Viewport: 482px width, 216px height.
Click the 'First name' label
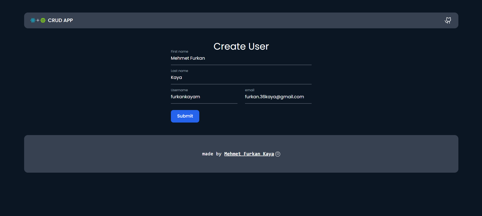click(179, 51)
